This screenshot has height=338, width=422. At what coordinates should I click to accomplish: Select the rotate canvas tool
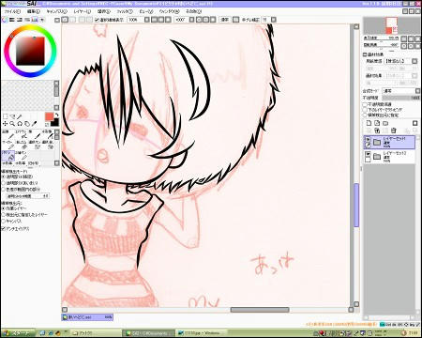click(20, 124)
